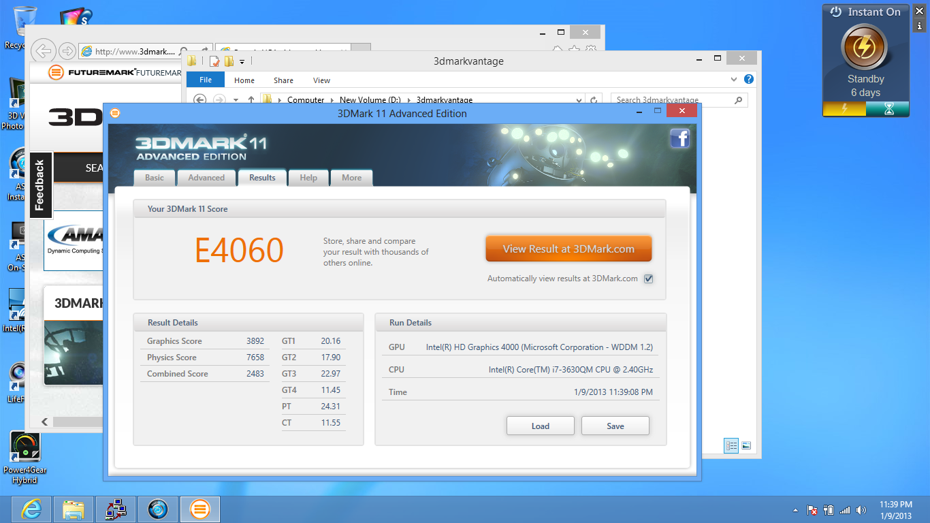The height and width of the screenshot is (523, 930).
Task: Click the Save button
Action: pyautogui.click(x=615, y=426)
